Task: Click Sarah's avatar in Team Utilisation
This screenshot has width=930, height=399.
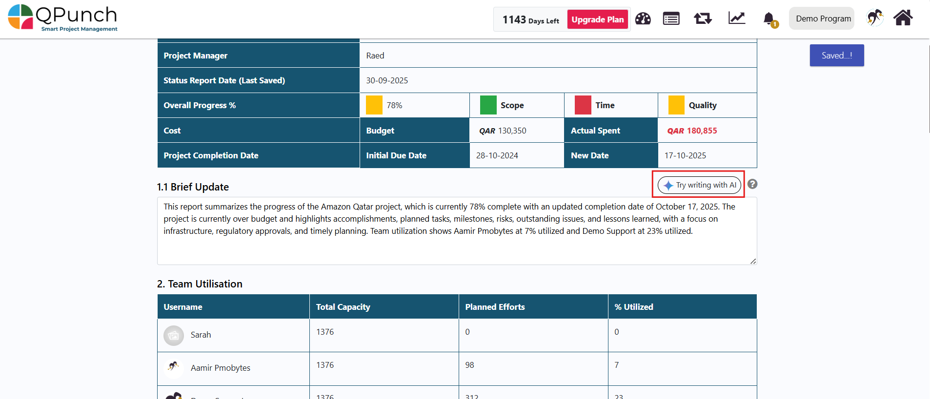Action: point(173,336)
